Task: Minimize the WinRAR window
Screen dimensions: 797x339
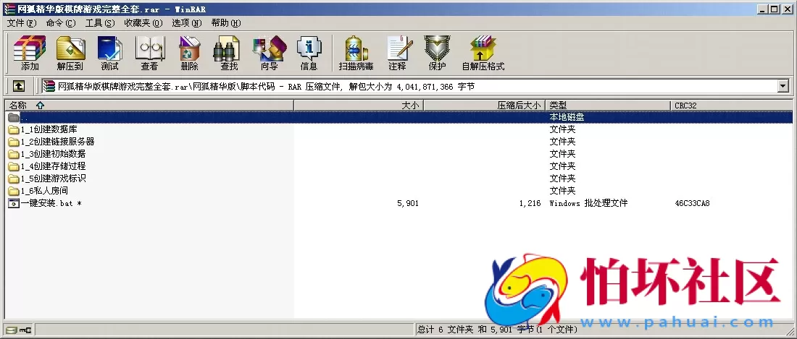Action: tap(763, 9)
